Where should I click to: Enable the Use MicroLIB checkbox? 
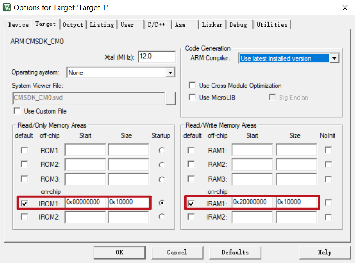192,97
